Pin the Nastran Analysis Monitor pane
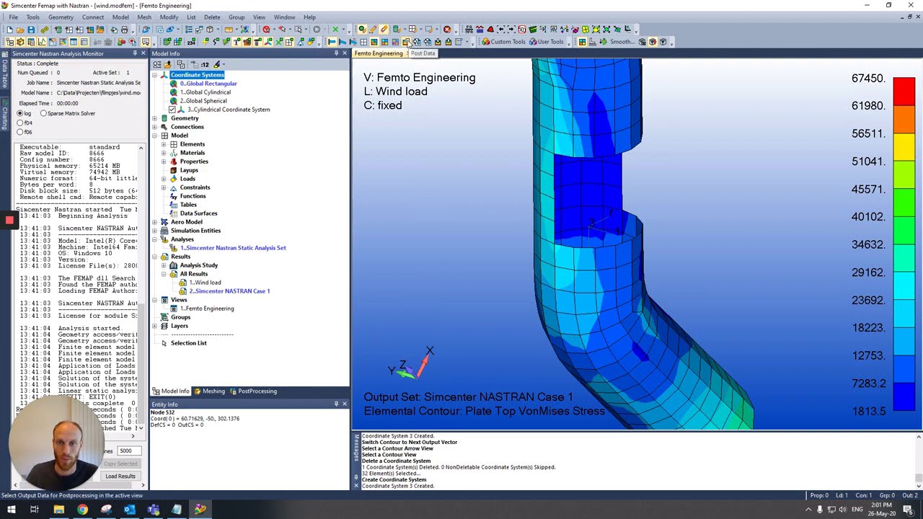The height and width of the screenshot is (519, 923). point(134,53)
